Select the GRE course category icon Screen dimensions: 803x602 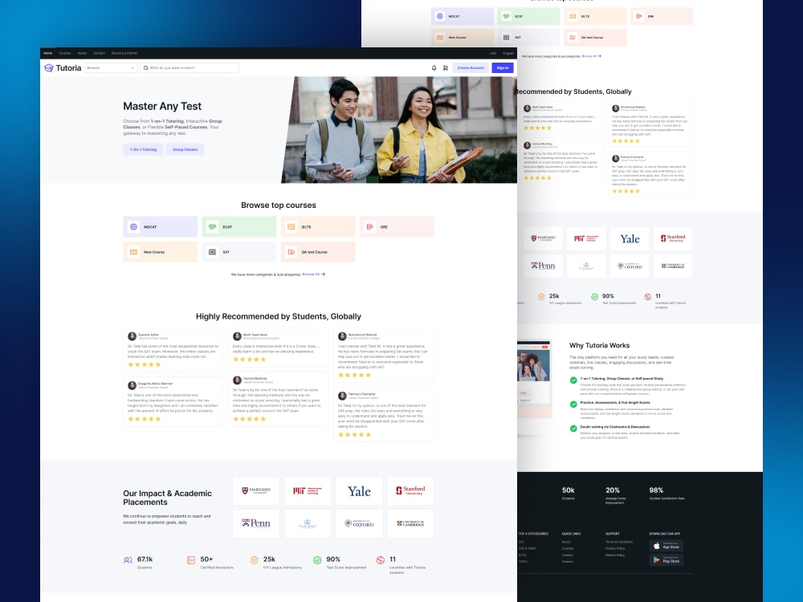coord(369,227)
